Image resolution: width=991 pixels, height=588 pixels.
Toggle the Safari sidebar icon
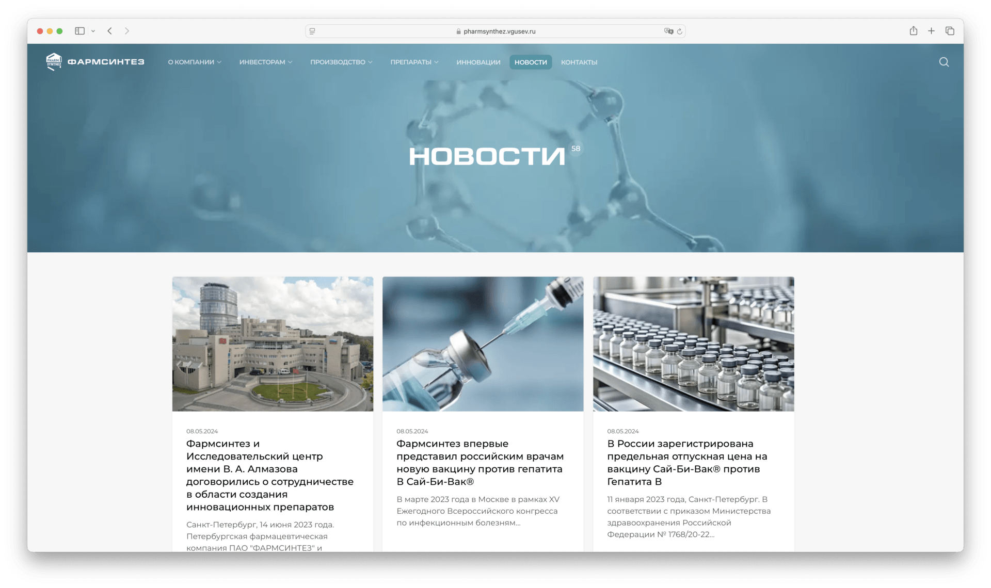[79, 31]
